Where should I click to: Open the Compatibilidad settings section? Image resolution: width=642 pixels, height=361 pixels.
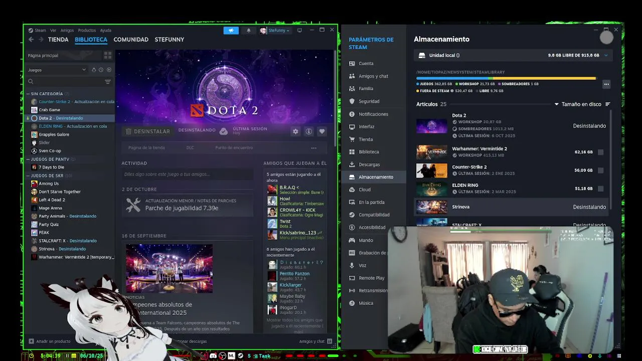click(374, 215)
